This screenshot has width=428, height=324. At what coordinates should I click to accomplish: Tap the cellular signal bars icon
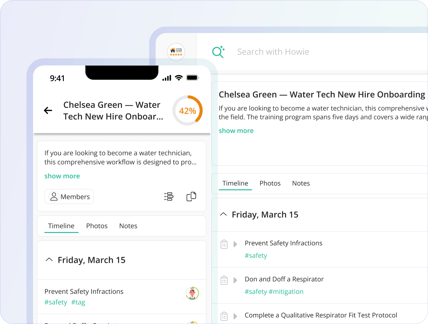167,78
